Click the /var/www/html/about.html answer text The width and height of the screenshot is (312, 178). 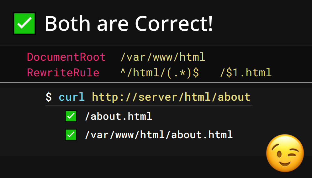pyautogui.click(x=159, y=135)
